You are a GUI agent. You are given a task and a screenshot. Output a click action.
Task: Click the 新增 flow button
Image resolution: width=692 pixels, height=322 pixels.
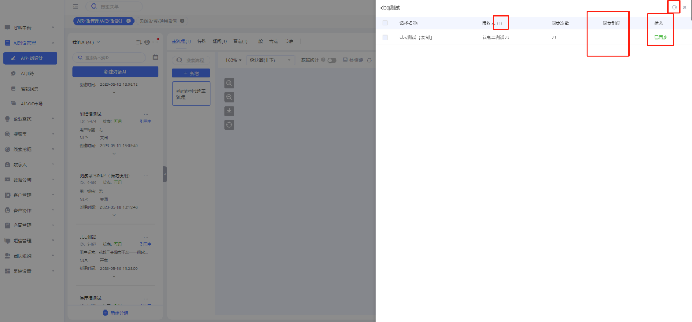[x=191, y=73]
